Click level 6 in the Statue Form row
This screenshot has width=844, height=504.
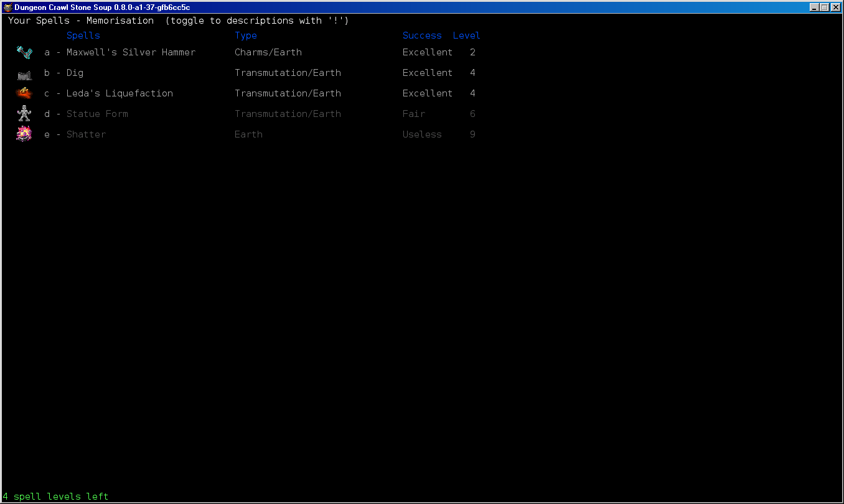(x=473, y=114)
